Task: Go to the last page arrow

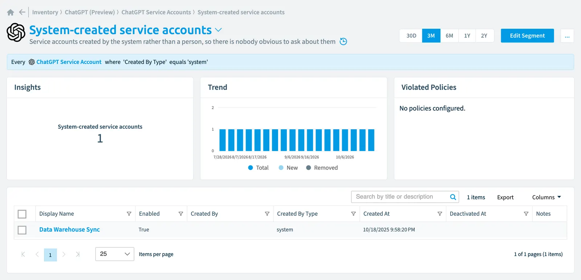Action: (x=77, y=254)
